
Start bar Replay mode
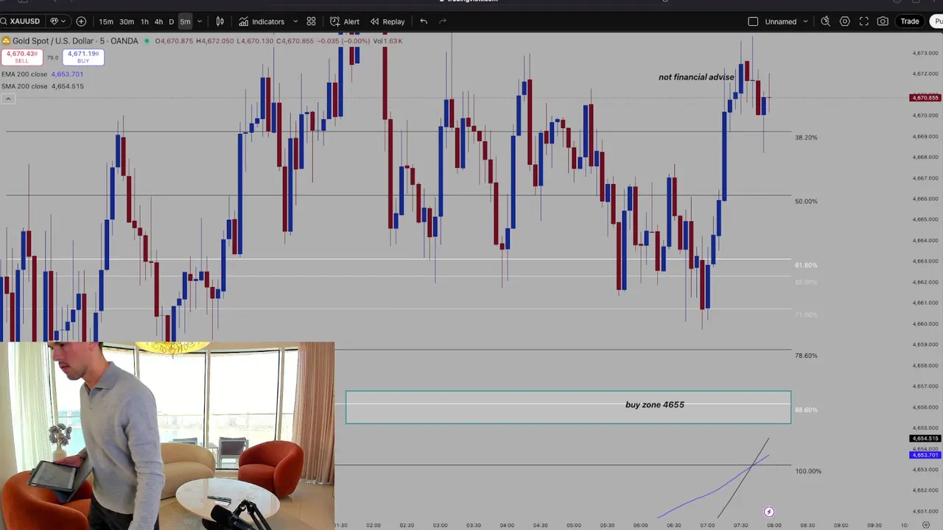(x=388, y=21)
